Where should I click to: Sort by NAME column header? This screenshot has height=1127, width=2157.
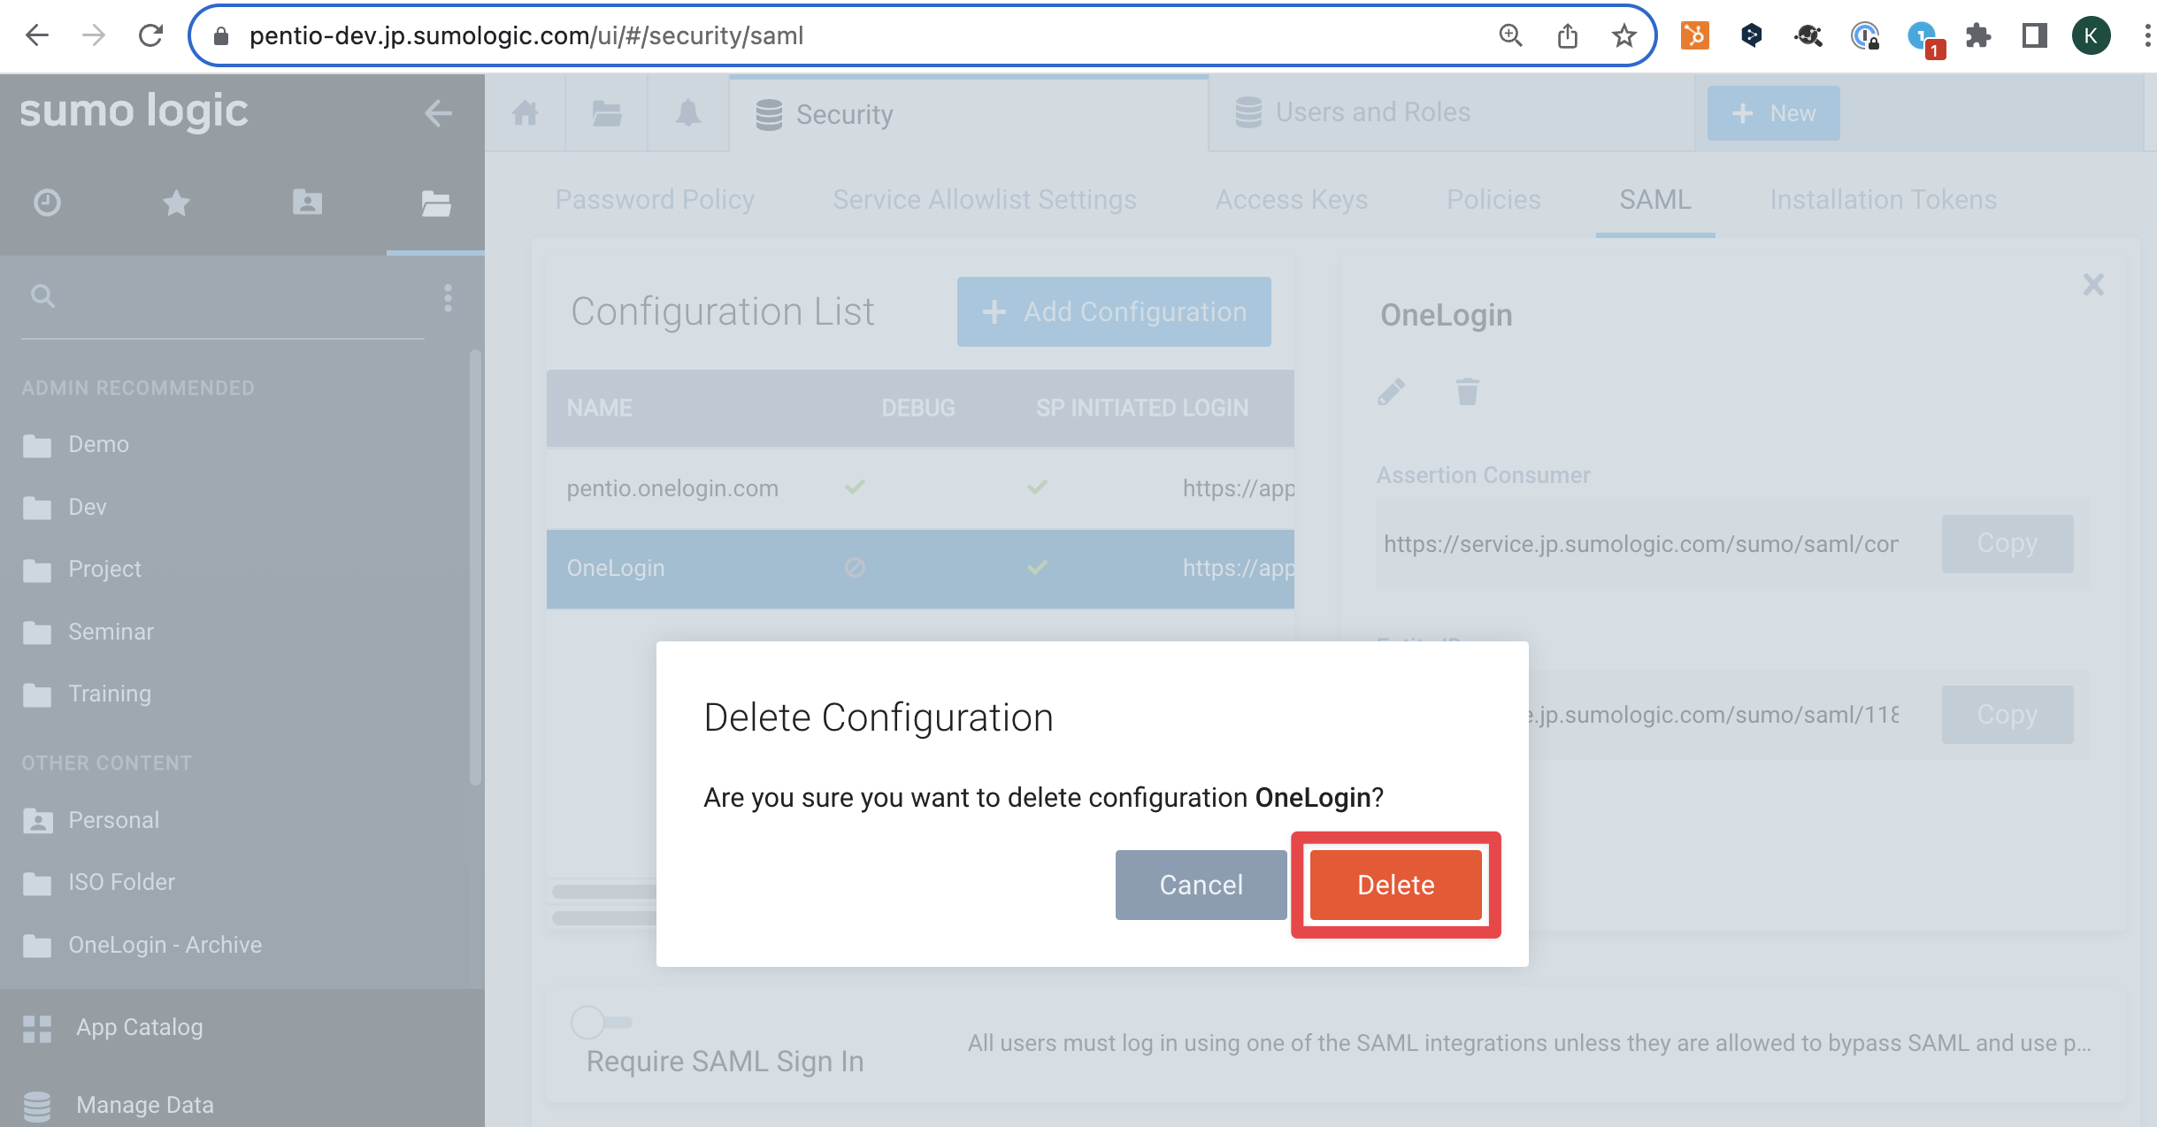click(600, 408)
